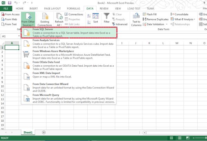207x141 pixels.
Task: Select column N header
Action: pyautogui.click(x=190, y=43)
